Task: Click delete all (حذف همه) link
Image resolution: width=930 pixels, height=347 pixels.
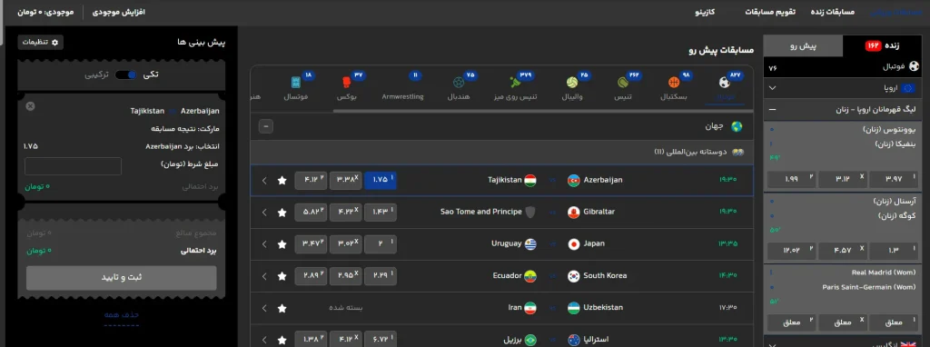Action: click(121, 314)
